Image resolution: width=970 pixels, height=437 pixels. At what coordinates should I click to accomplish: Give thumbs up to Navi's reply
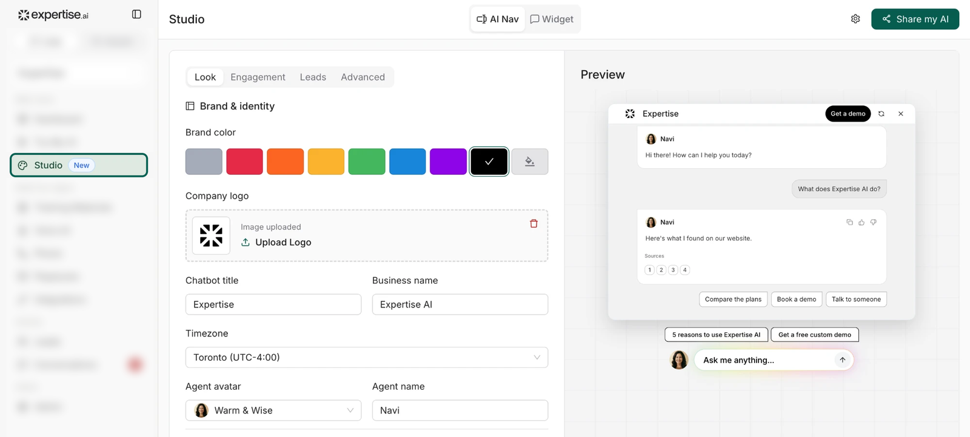pyautogui.click(x=861, y=222)
